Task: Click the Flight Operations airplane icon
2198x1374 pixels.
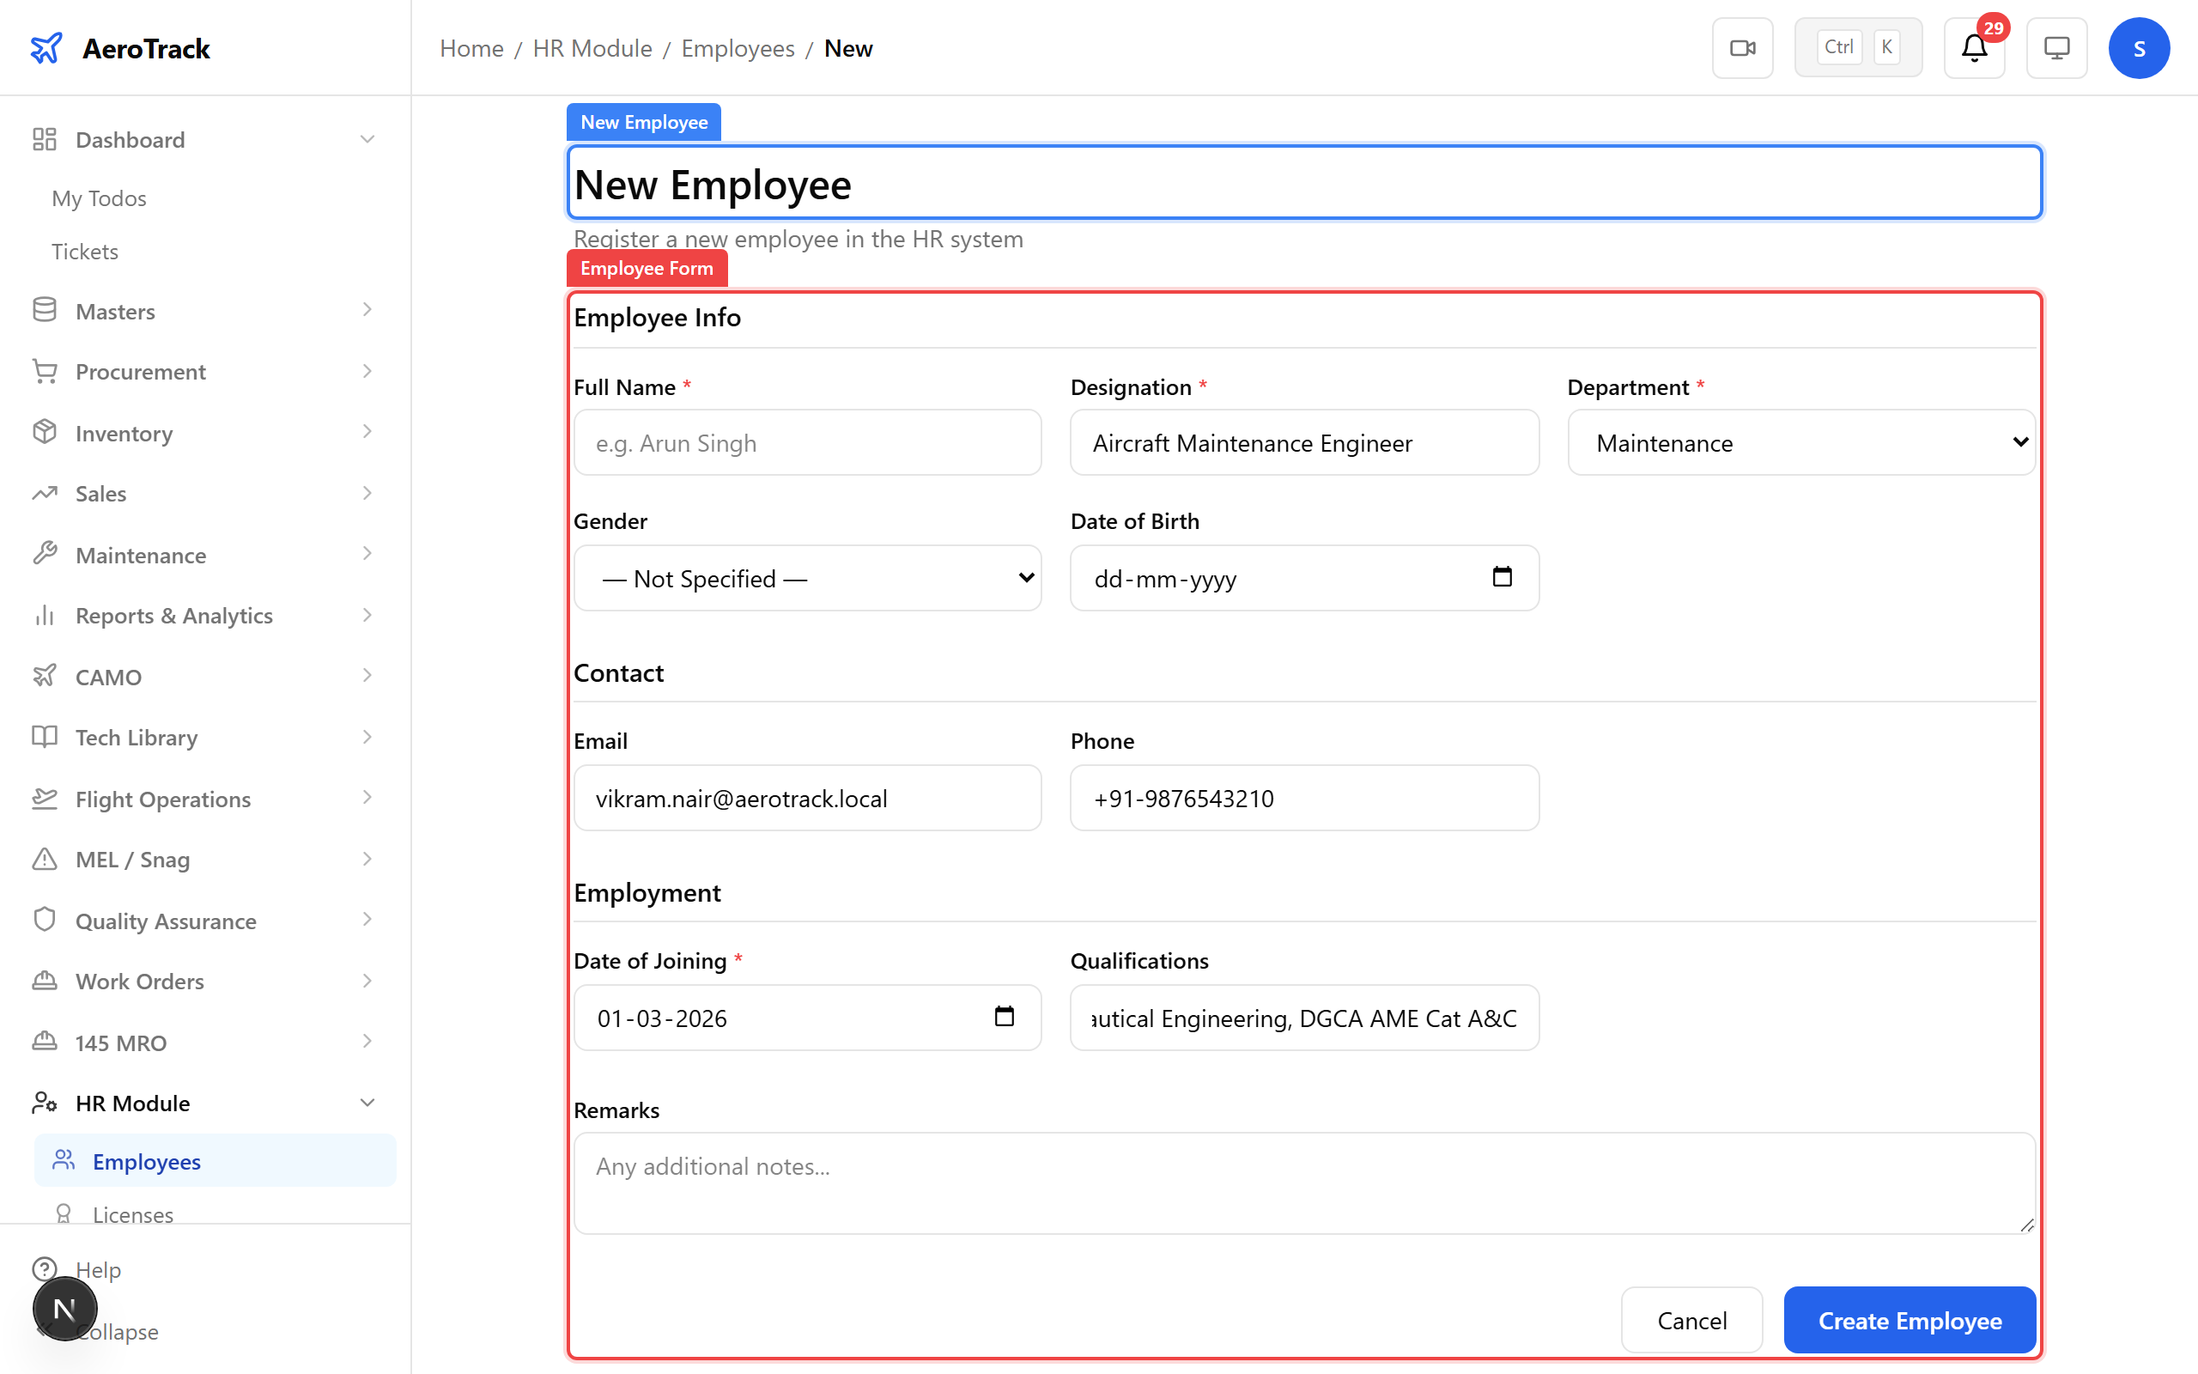Action: (x=45, y=798)
